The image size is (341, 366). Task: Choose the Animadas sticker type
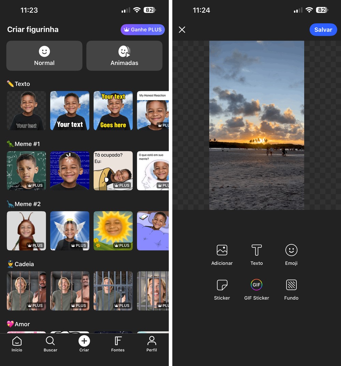point(124,56)
